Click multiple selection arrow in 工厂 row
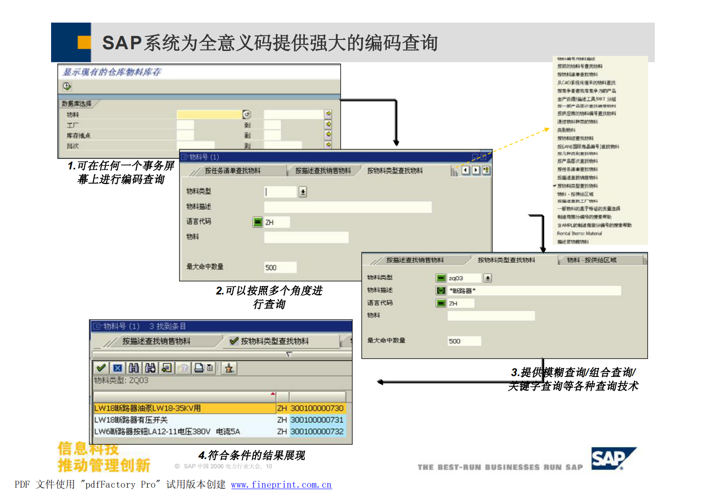Image resolution: width=705 pixels, height=498 pixels. coord(328,124)
